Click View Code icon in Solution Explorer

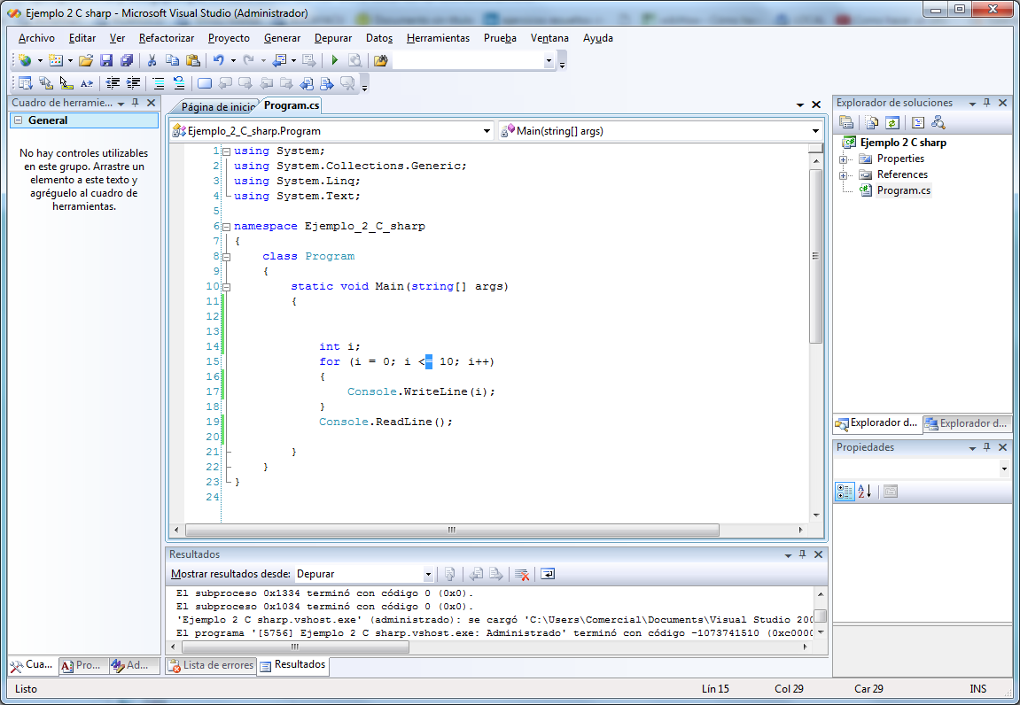918,122
